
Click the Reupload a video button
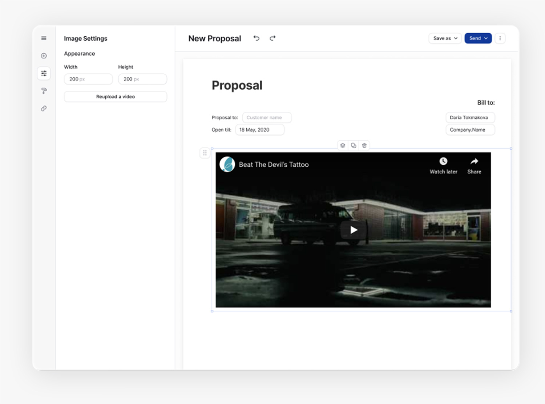click(x=116, y=96)
